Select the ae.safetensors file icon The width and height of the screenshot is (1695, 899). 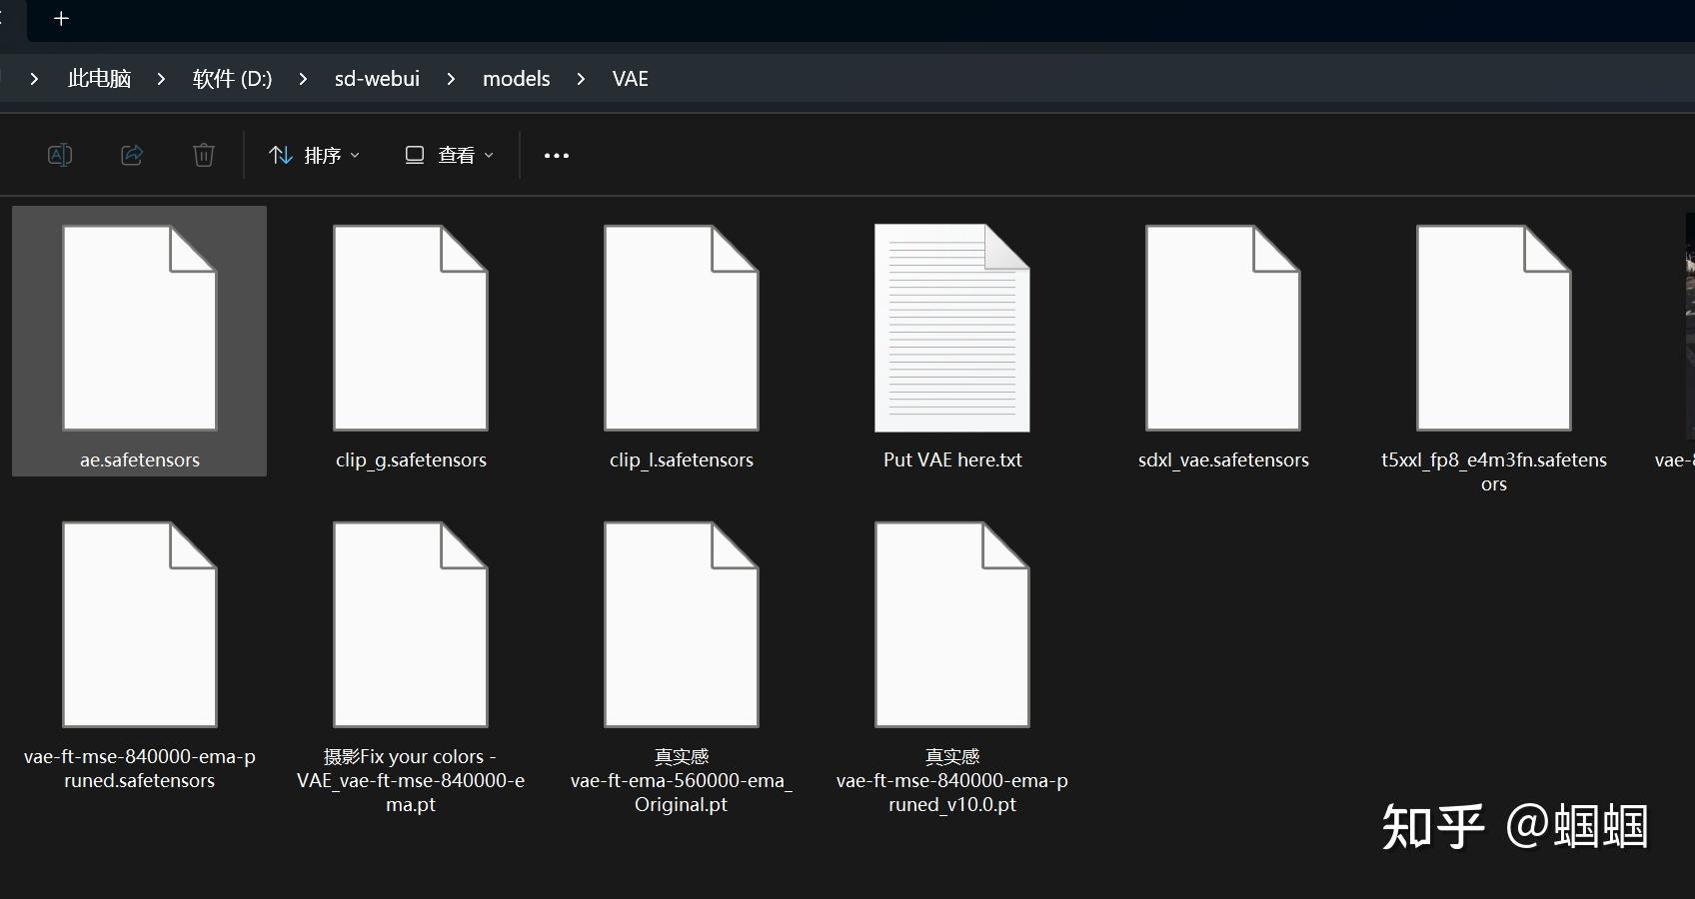pos(139,328)
